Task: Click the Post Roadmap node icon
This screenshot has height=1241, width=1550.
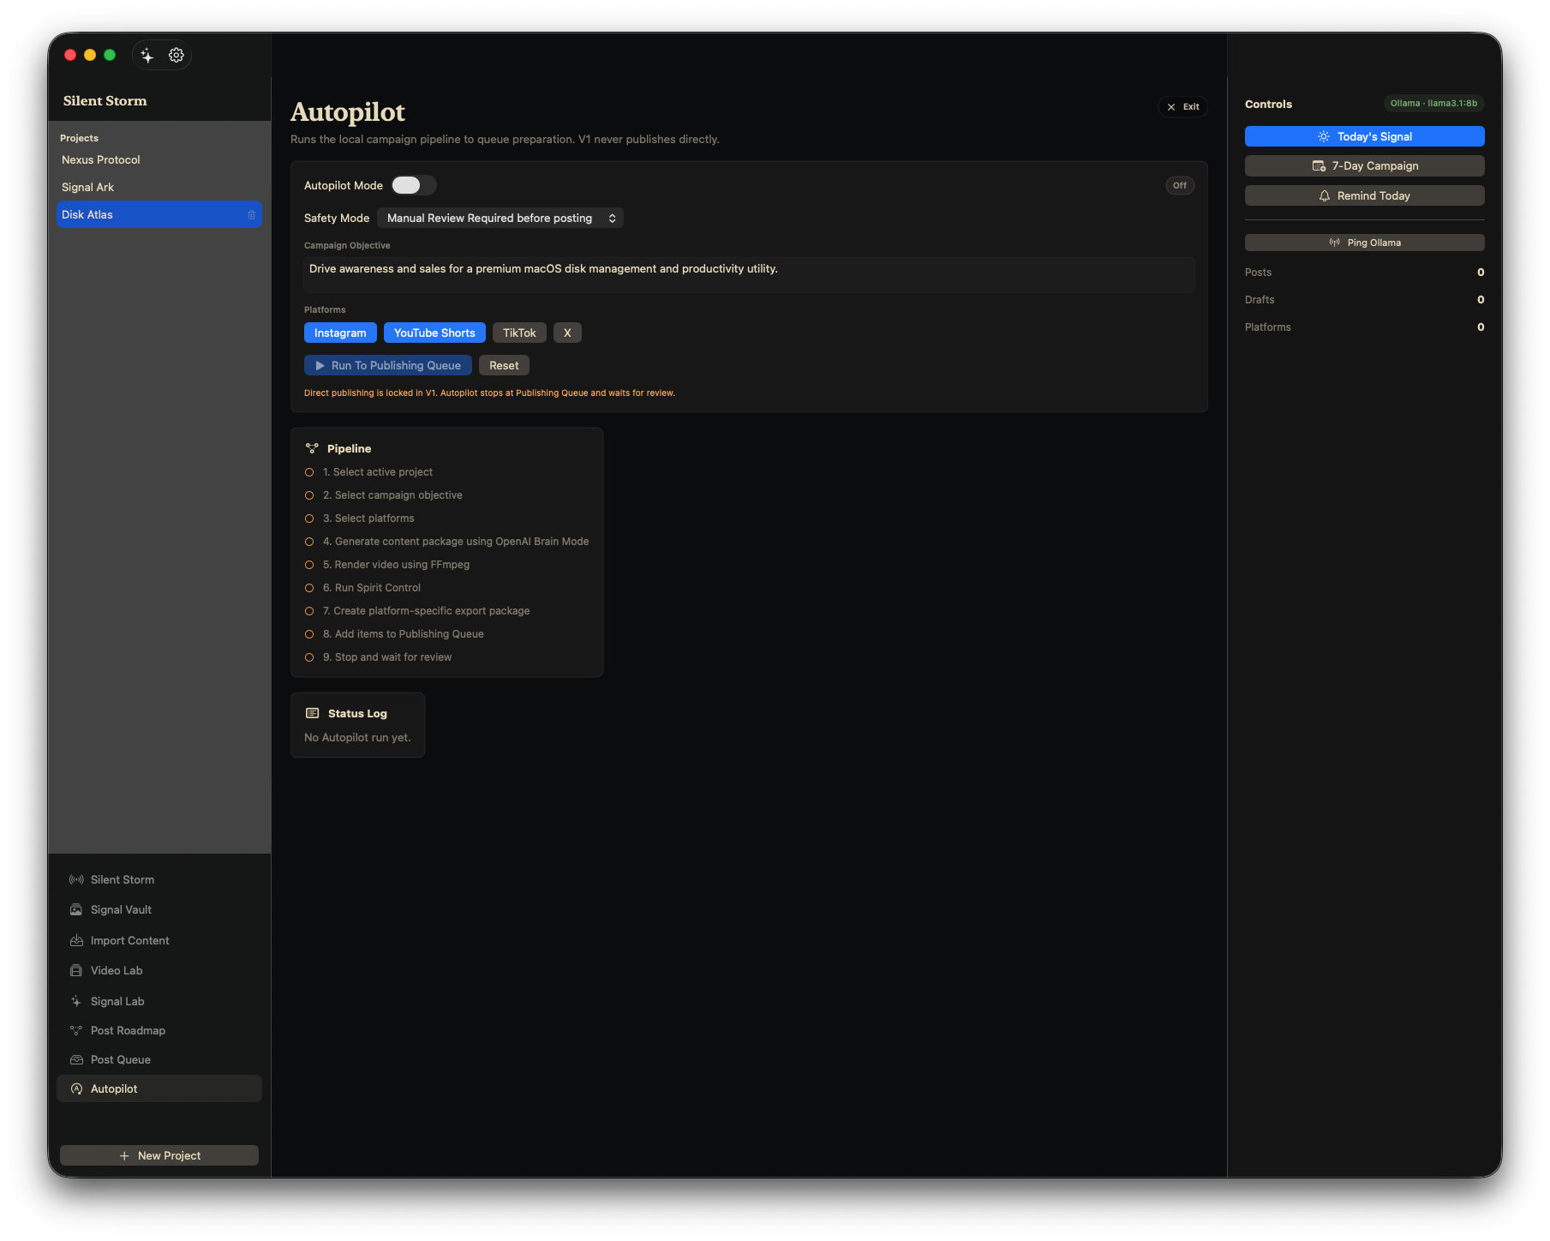Action: click(76, 1031)
